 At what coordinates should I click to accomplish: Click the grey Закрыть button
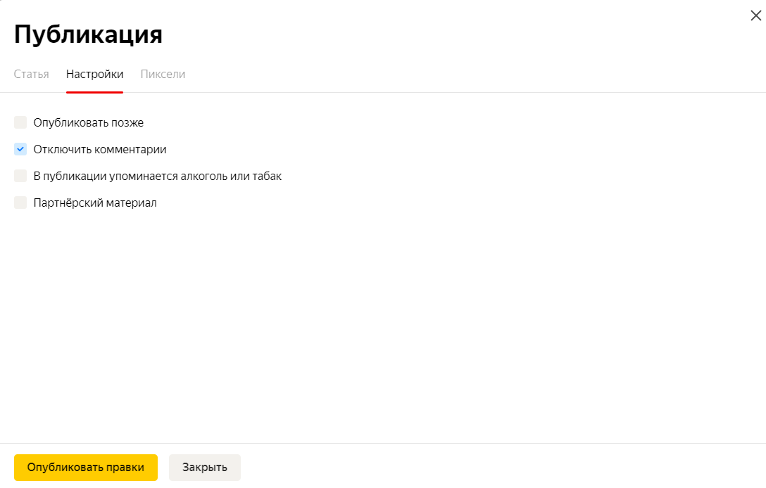pyautogui.click(x=205, y=468)
